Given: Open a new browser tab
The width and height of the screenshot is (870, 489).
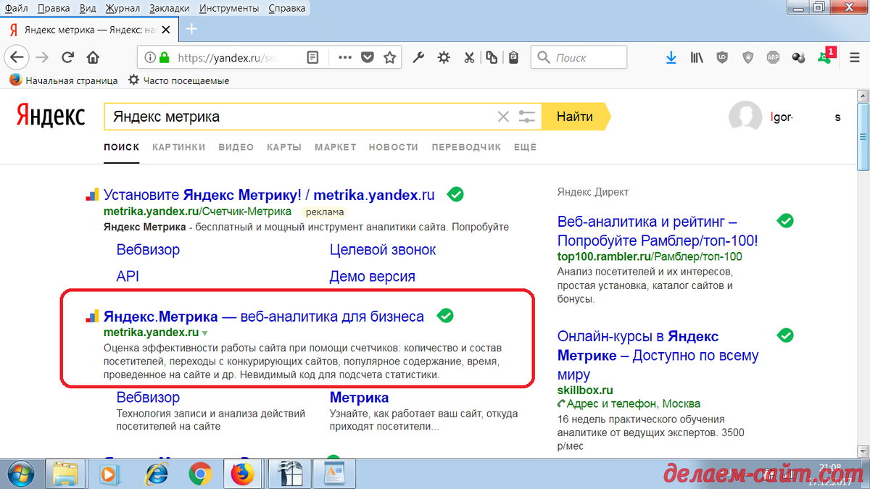Looking at the screenshot, I should pyautogui.click(x=191, y=29).
